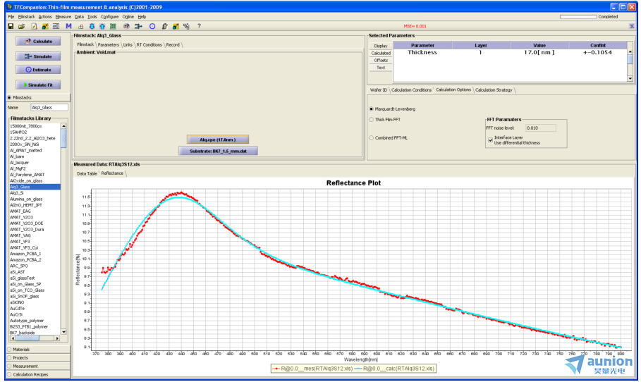641x382 pixels.
Task: Open the Data Table tab
Action: tap(87, 173)
